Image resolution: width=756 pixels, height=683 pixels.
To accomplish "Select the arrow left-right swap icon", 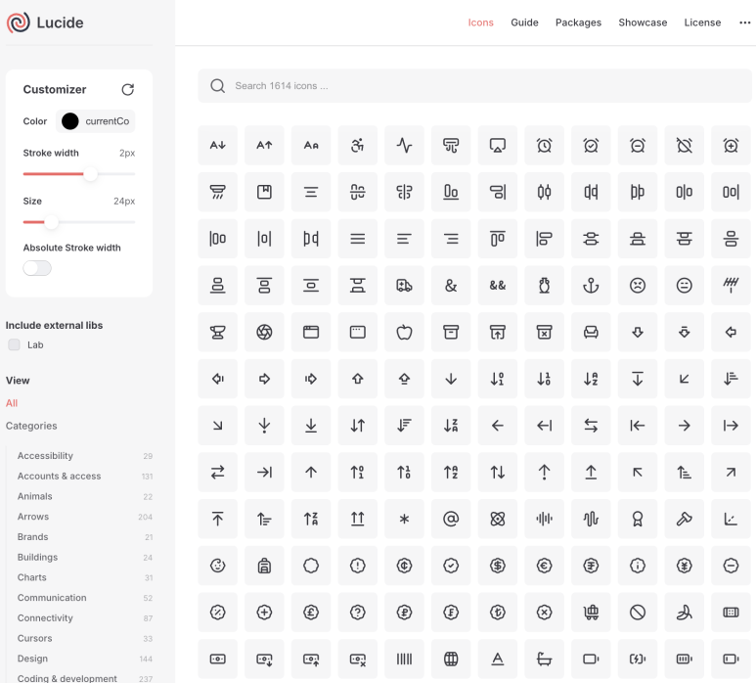I will (591, 426).
